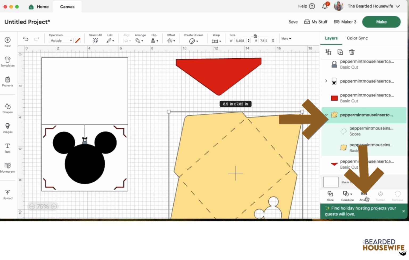Switch to the Home tab
The height and width of the screenshot is (260, 409).
point(39,7)
